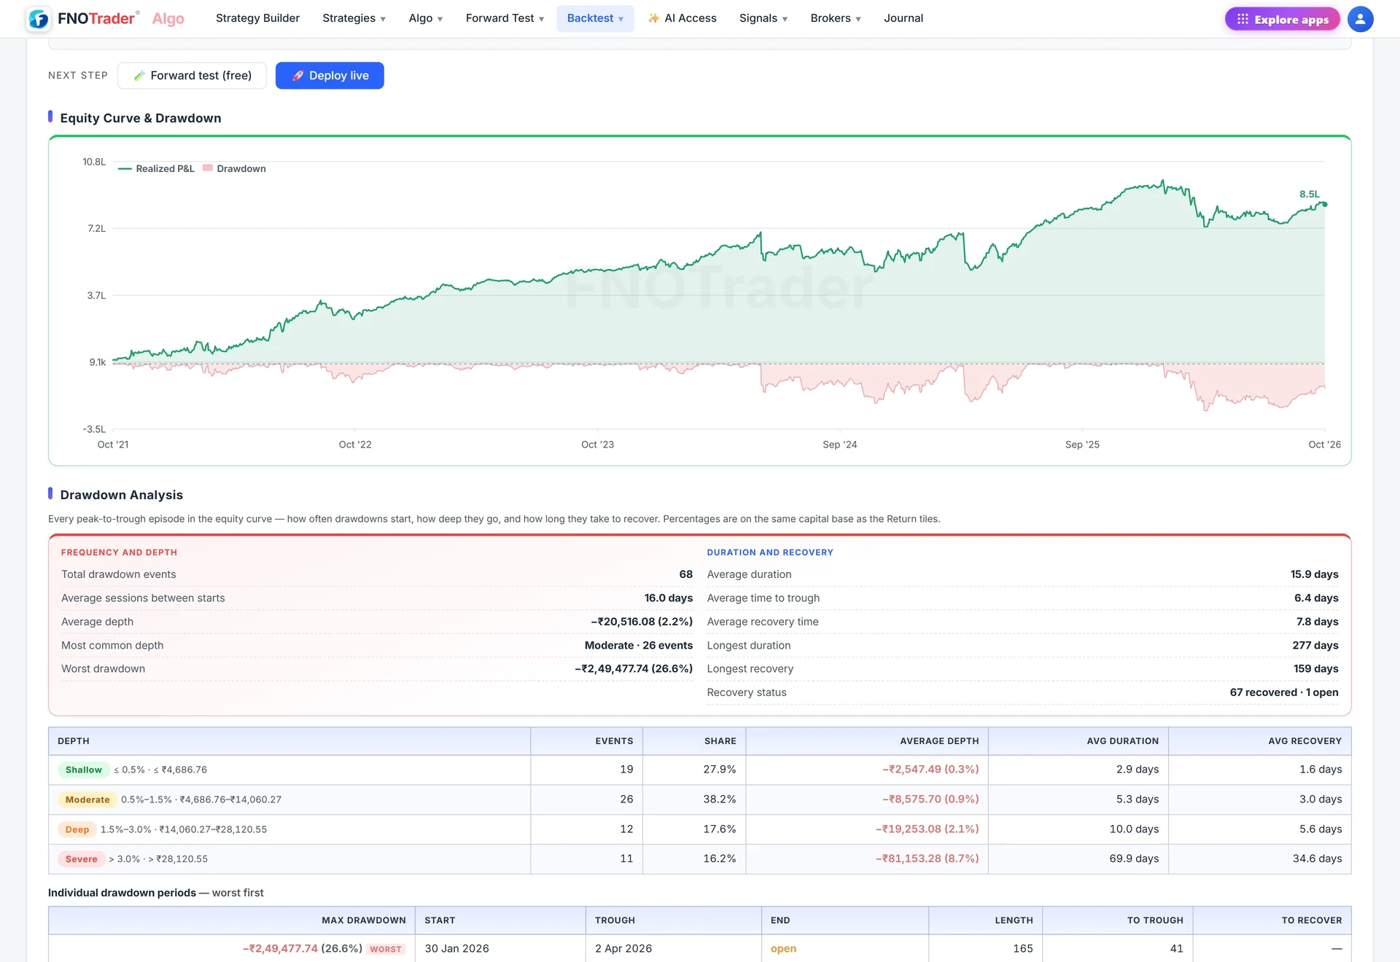Click the '67 recovered · 1 open' status
The width and height of the screenshot is (1400, 962).
[x=1284, y=692]
